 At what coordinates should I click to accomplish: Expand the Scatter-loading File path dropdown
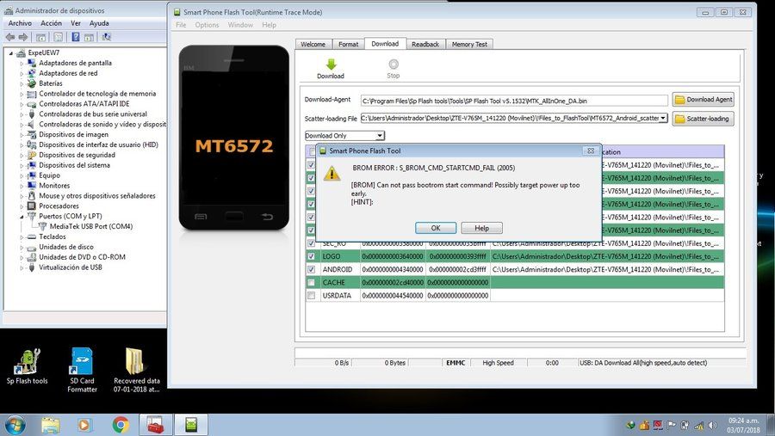tap(663, 118)
